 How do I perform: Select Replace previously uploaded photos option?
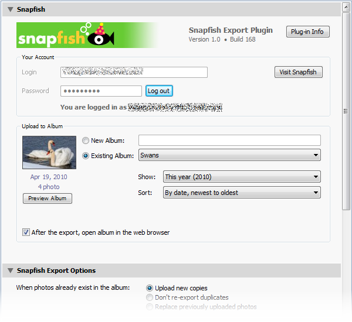click(x=150, y=307)
